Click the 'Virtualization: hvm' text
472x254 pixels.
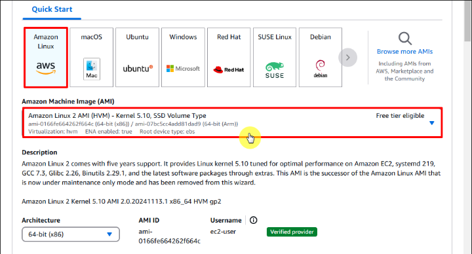click(x=52, y=132)
